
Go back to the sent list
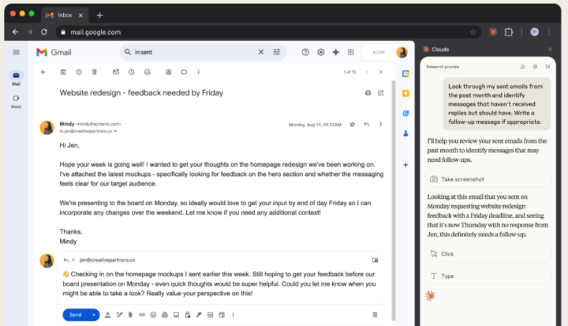pyautogui.click(x=43, y=72)
